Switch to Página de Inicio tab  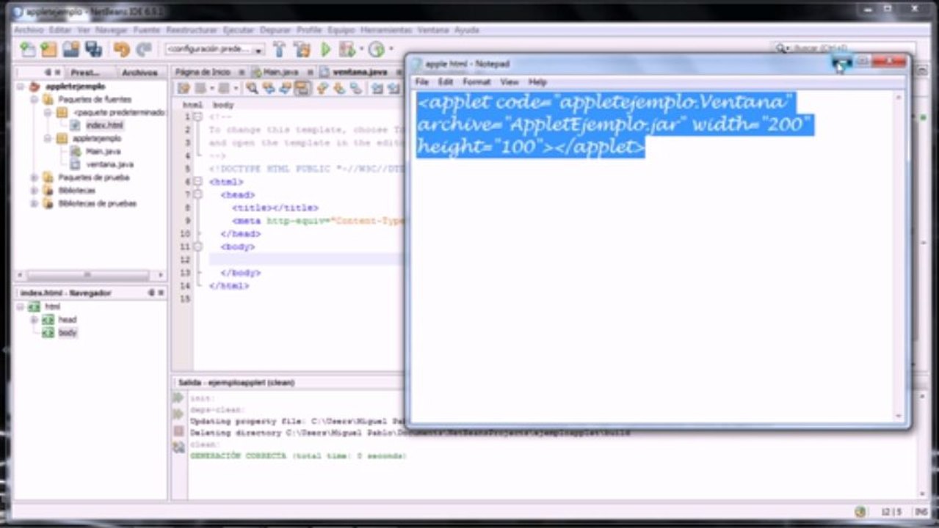[203, 72]
